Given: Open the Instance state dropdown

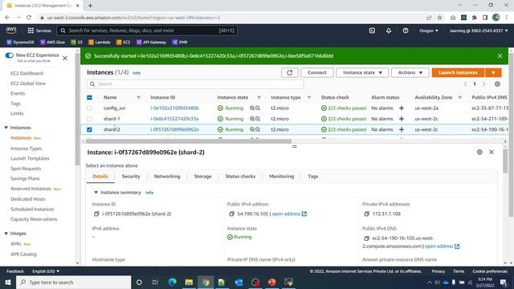Looking at the screenshot, I should pos(362,72).
